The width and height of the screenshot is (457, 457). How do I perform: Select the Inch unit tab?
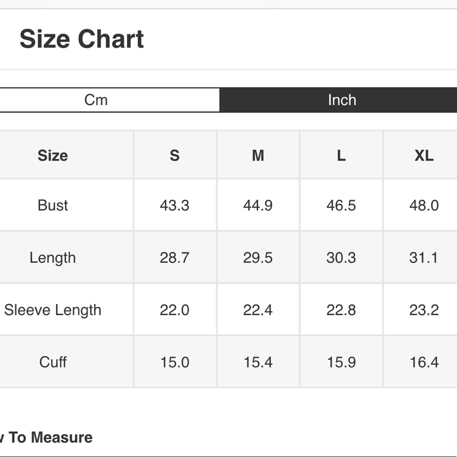(342, 100)
